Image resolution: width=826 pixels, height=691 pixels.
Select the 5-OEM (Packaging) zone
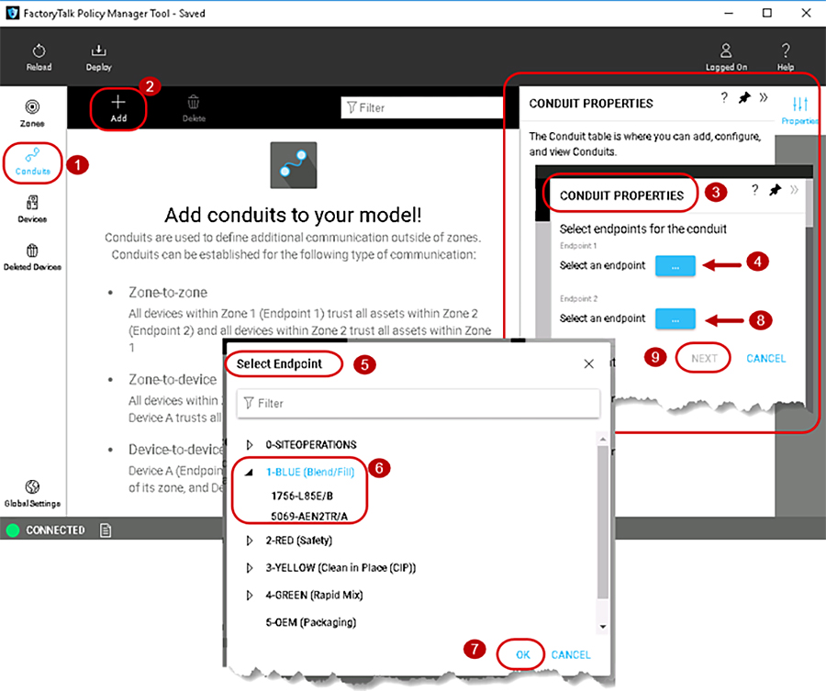click(x=311, y=623)
